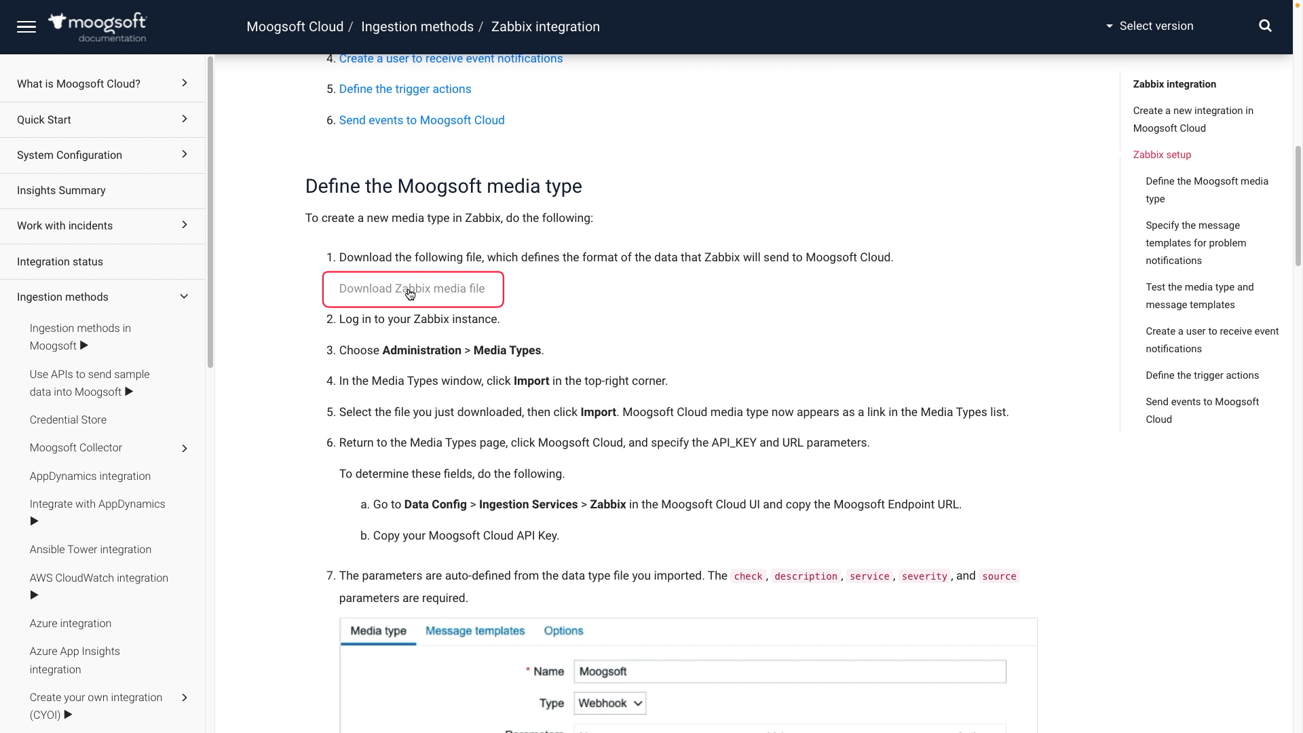Open Credential Store sidebar item
The width and height of the screenshot is (1303, 733).
pos(68,420)
